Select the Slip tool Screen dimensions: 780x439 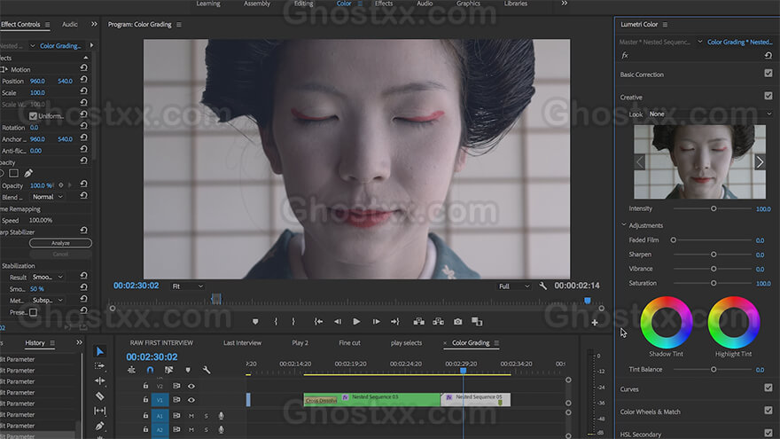pyautogui.click(x=100, y=411)
